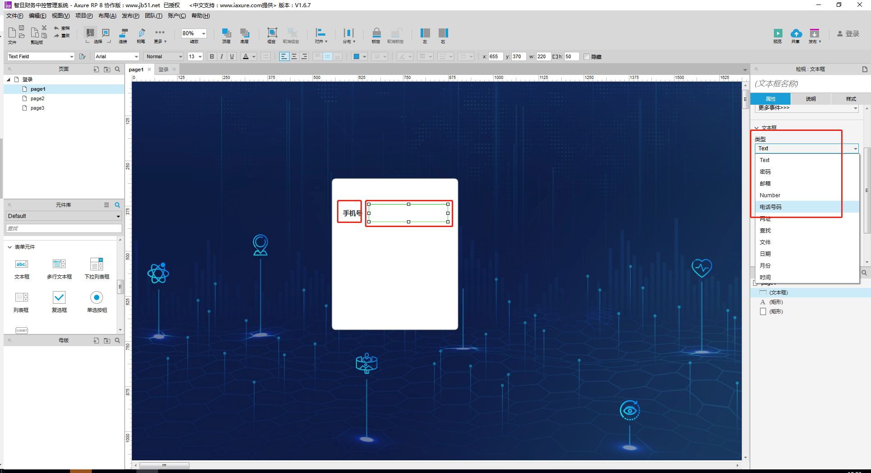Click the lock (锁定) icon
Screen dimensions: 871x473
(x=376, y=32)
